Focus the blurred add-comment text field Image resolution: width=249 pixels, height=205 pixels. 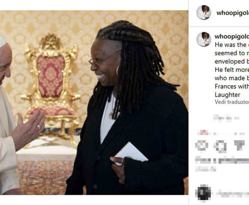tap(232, 194)
